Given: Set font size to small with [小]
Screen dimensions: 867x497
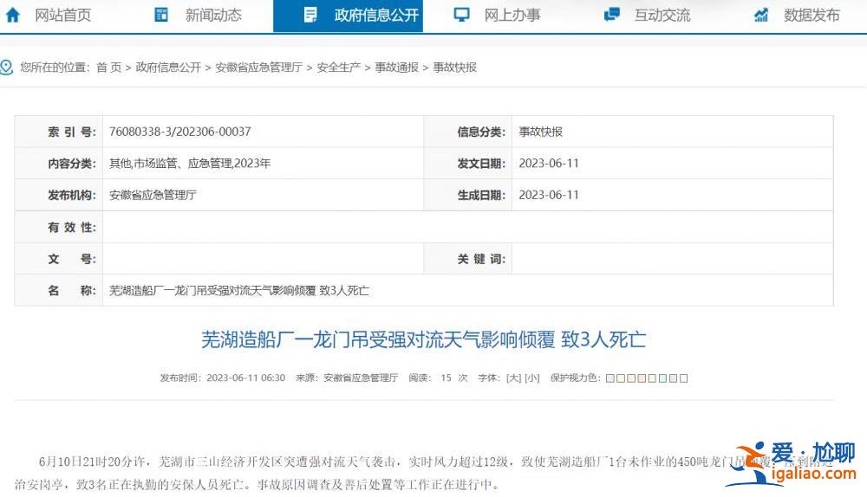Looking at the screenshot, I should coord(532,378).
